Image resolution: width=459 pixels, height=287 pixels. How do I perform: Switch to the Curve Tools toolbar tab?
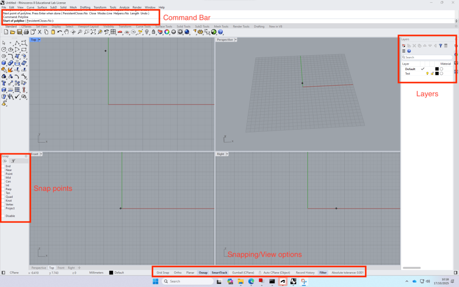(x=143, y=26)
